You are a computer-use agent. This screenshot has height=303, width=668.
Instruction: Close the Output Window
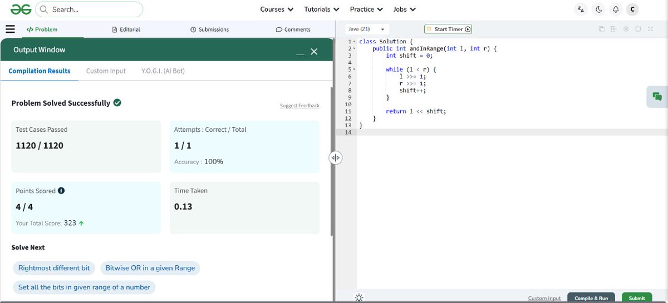314,52
